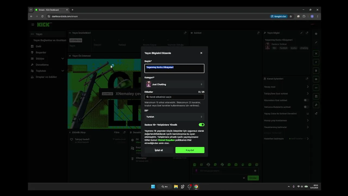Toggle Sadece 18+ Yetişkinlere Yönelik switch
The height and width of the screenshot is (196, 348).
pyautogui.click(x=201, y=125)
